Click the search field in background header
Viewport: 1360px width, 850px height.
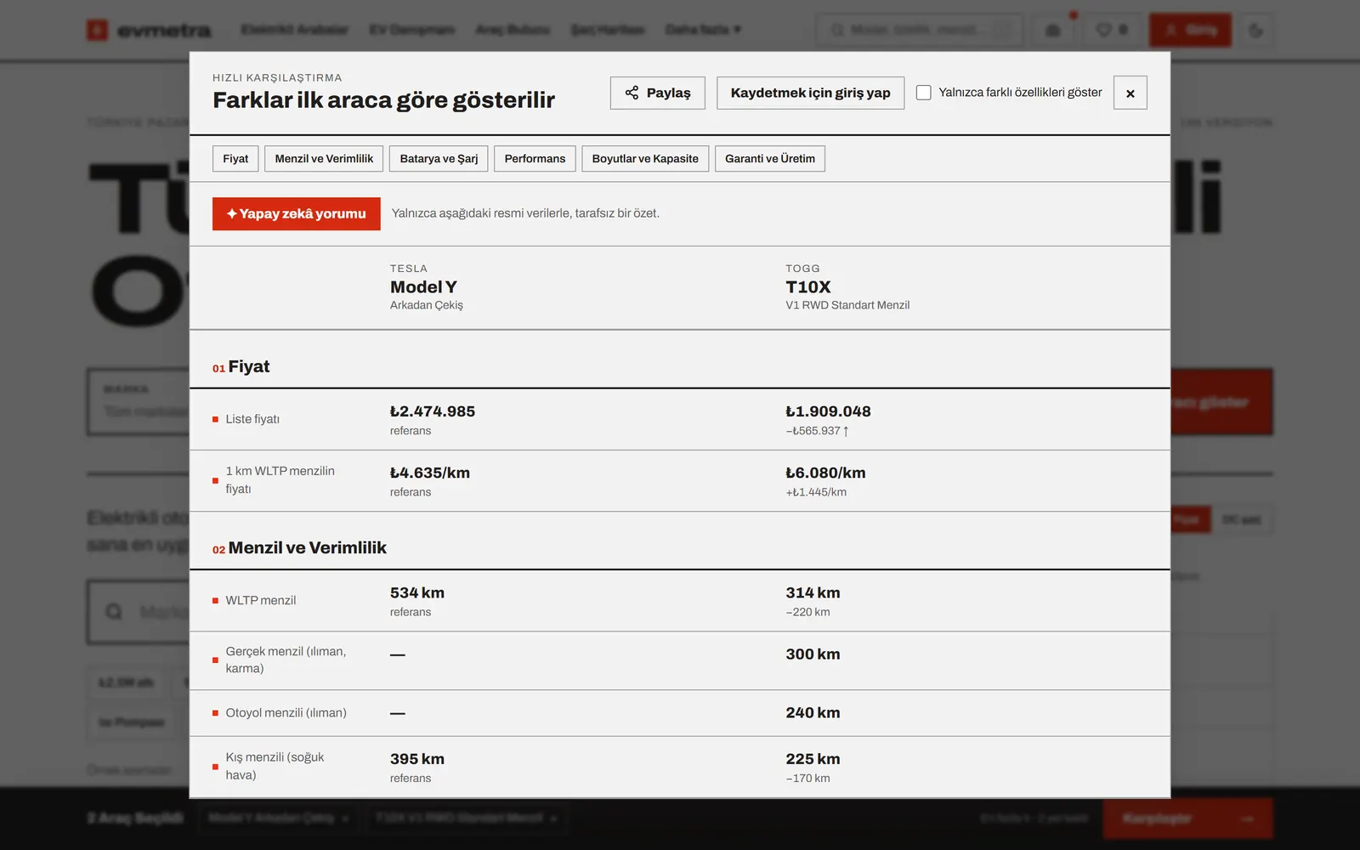click(920, 30)
